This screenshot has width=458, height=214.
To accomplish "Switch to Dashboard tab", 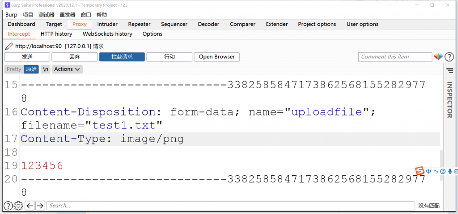I will pos(21,24).
